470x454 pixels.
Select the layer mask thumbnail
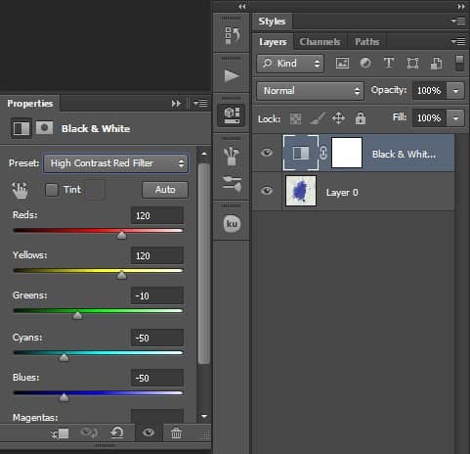347,153
